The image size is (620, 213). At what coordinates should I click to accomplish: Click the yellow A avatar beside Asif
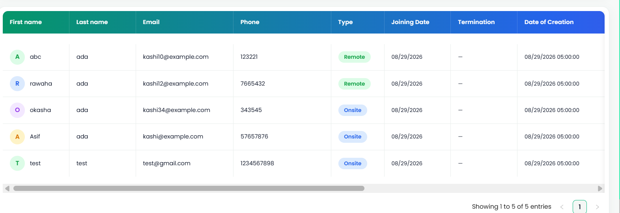tap(17, 136)
